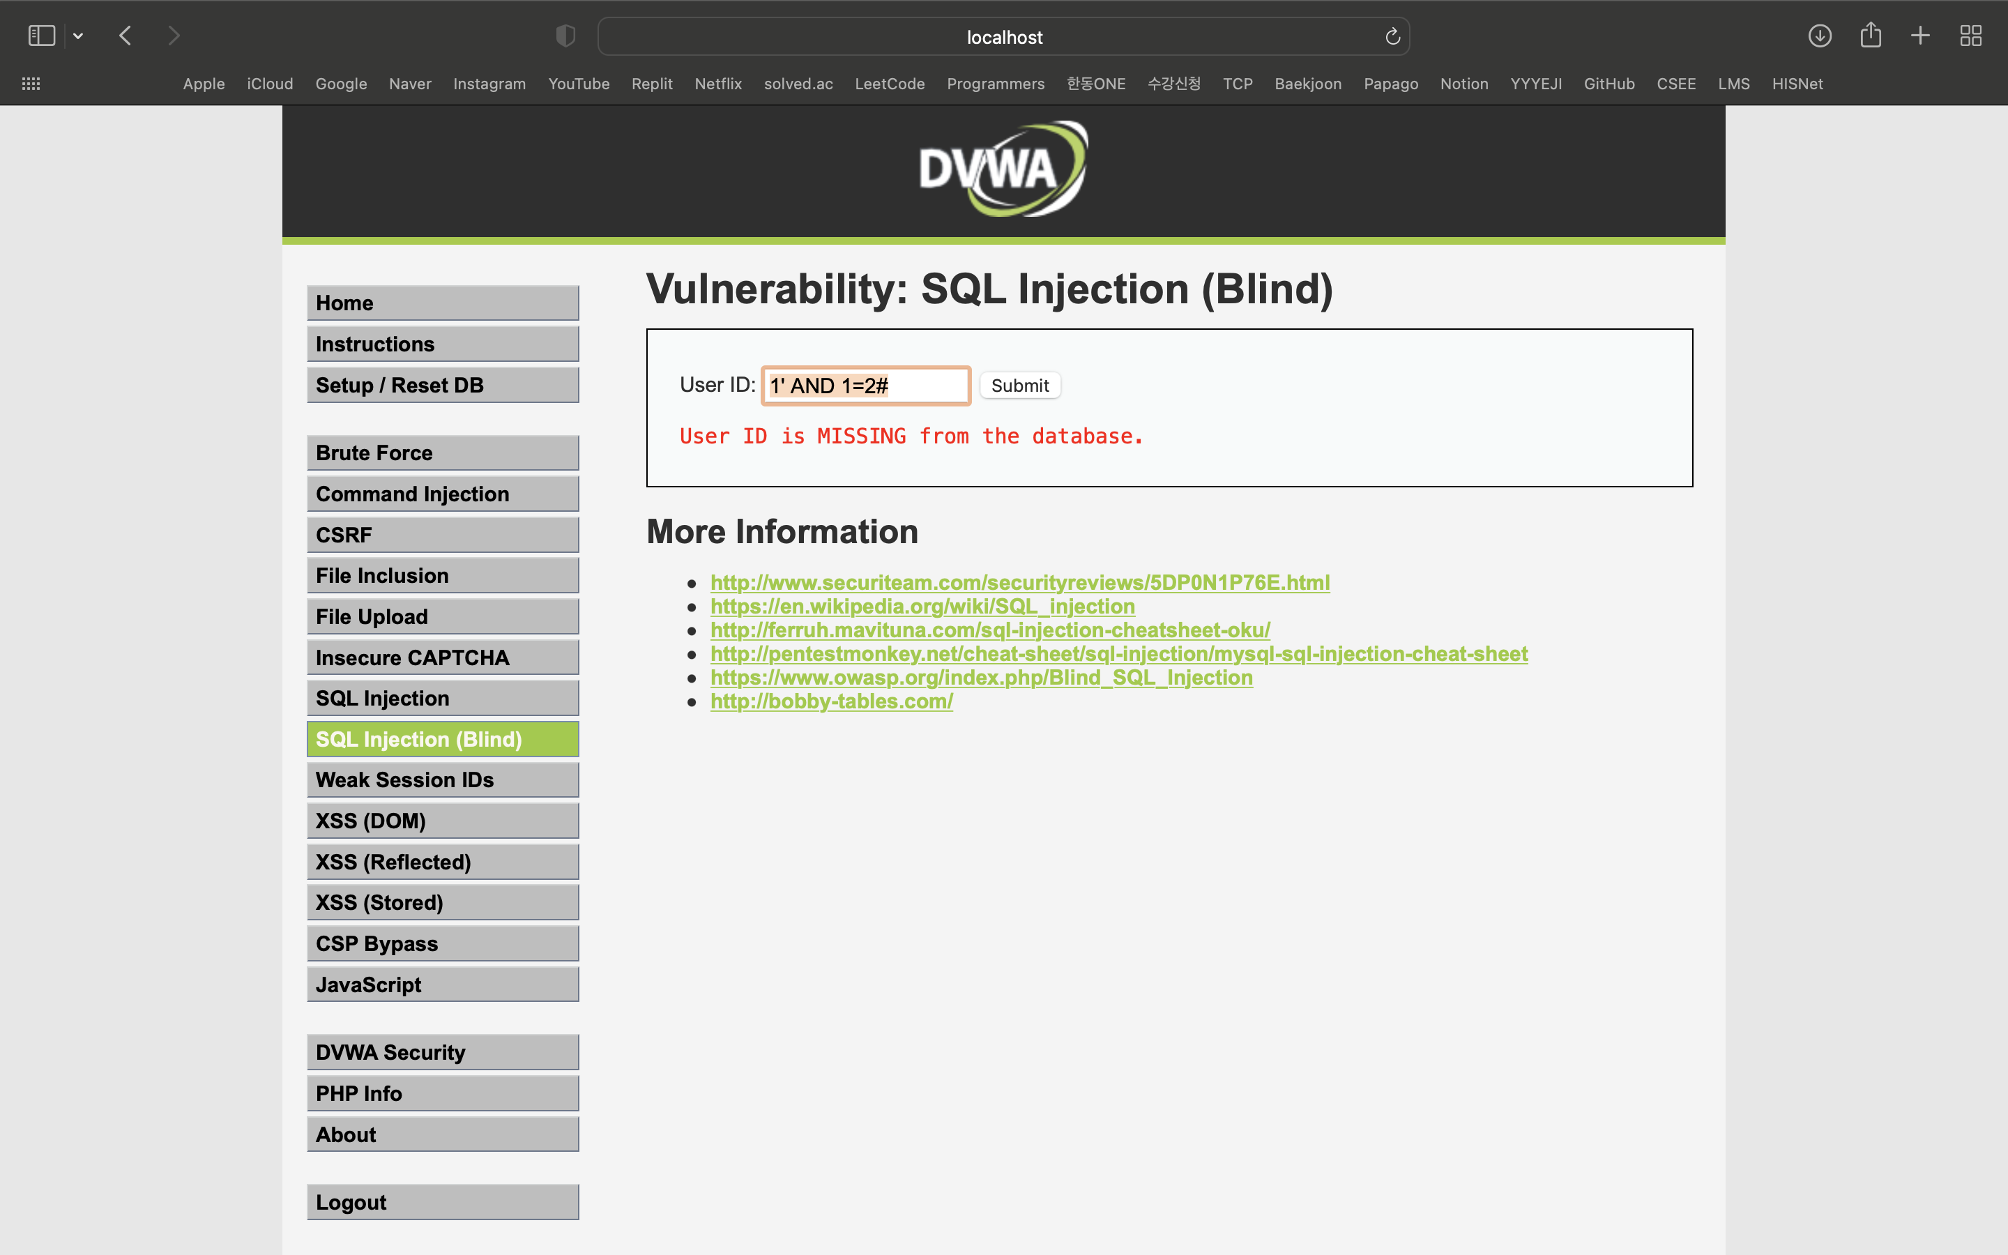Image resolution: width=2008 pixels, height=1255 pixels.
Task: Open the solved.ac bookmark
Action: point(798,84)
